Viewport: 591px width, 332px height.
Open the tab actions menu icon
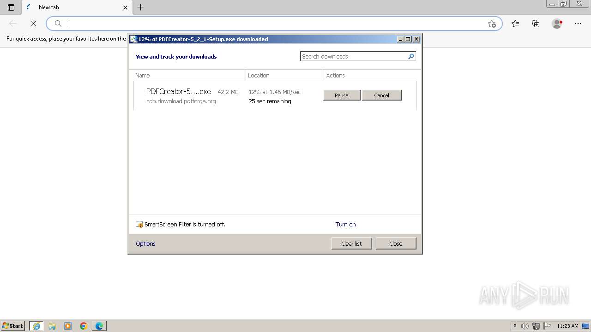[x=11, y=7]
